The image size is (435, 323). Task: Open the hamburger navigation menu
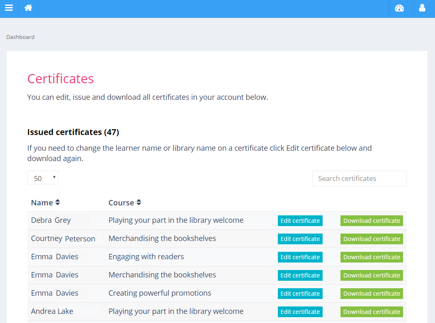click(x=9, y=8)
